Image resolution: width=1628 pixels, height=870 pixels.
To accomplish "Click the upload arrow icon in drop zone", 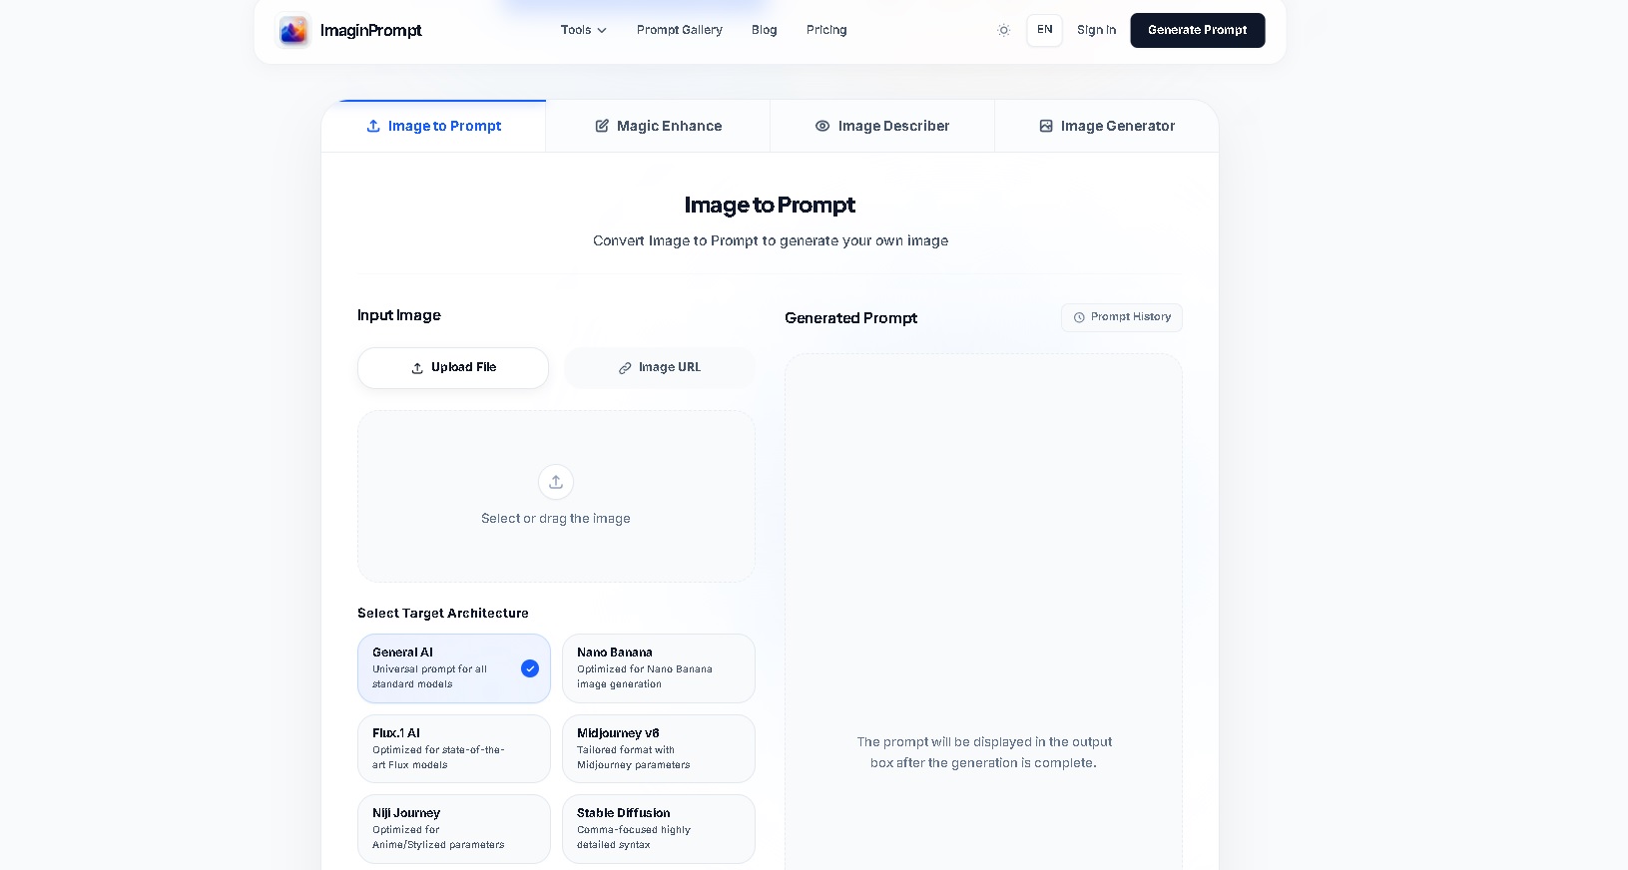I will tap(556, 482).
